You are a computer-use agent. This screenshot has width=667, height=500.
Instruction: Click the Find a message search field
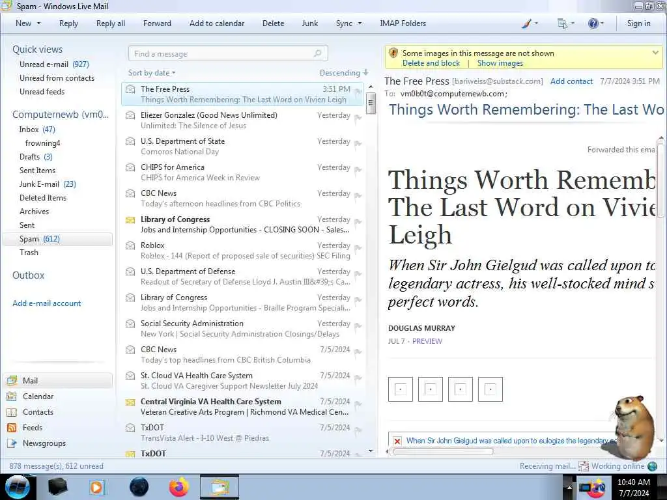click(x=228, y=53)
